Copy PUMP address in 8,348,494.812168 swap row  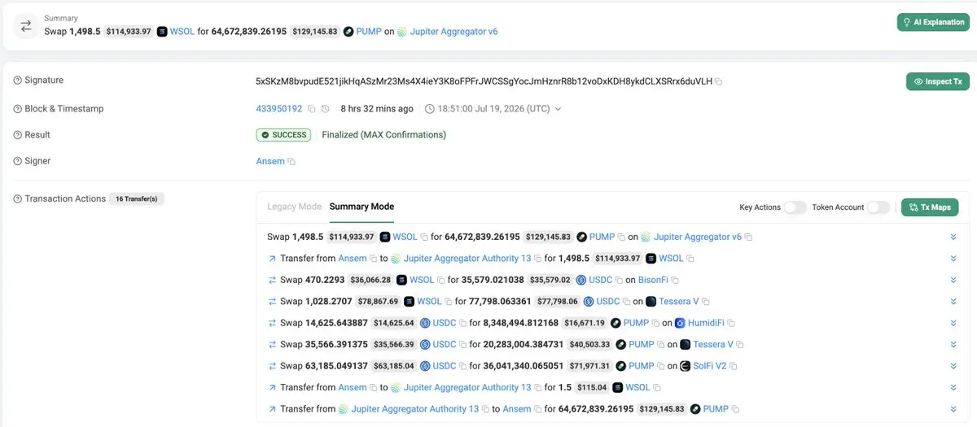(655, 323)
